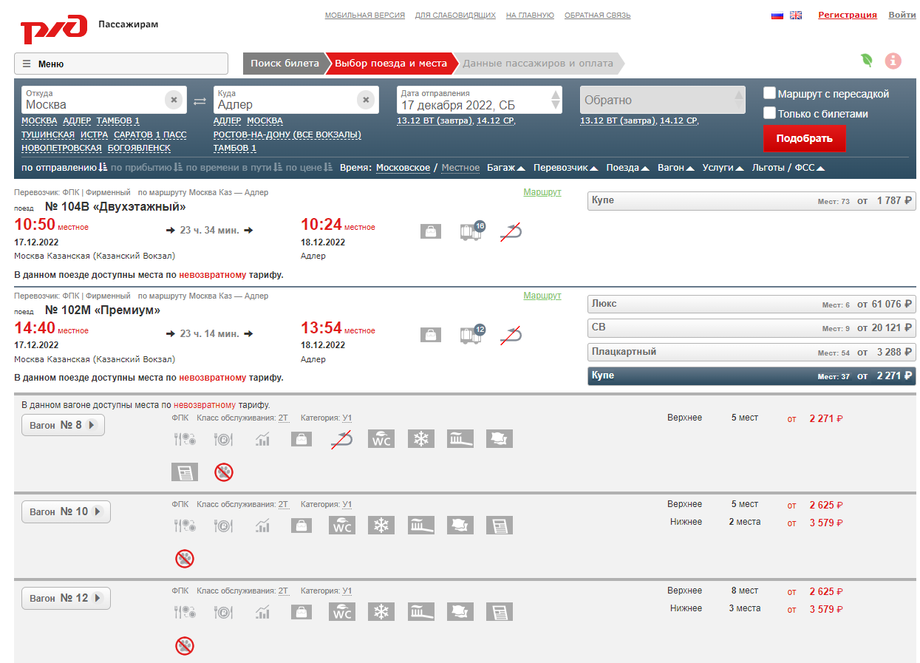Clear the Москва departure field
The height and width of the screenshot is (663, 920).
tap(174, 100)
